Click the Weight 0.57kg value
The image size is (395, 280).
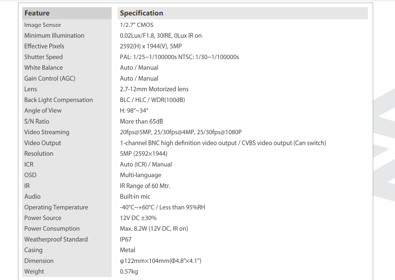129,271
